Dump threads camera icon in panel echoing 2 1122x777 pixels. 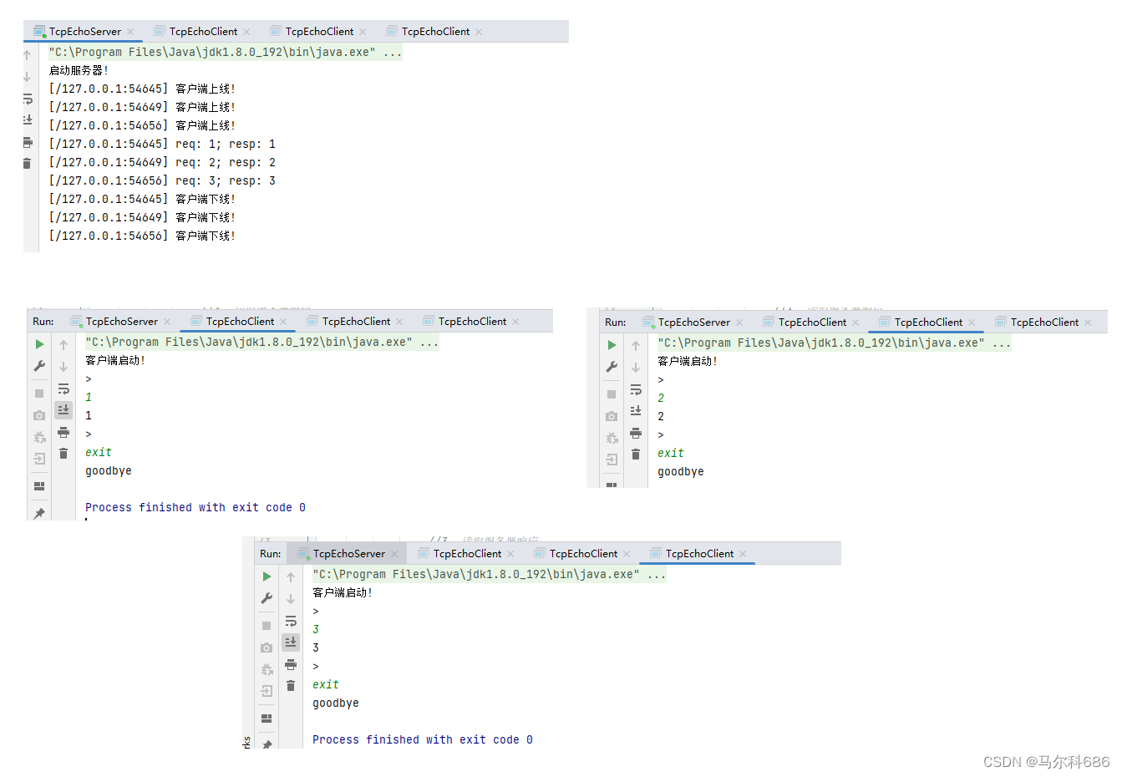click(x=612, y=416)
